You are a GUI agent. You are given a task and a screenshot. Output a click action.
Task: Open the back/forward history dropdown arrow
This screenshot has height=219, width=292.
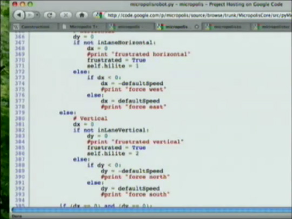37,15
